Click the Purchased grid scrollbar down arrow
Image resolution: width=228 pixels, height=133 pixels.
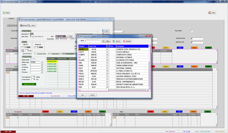point(111,125)
